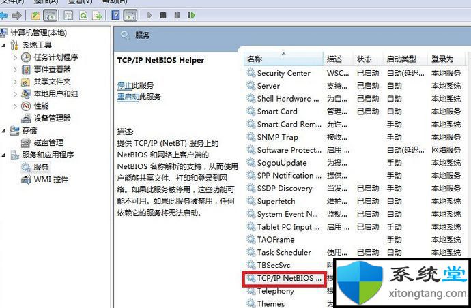471x308 pixels.
Task: Select the Telephony service row
Action: tap(289, 291)
